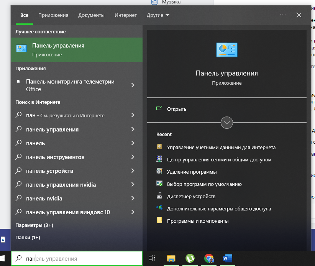Click the magnifier icon in the search box
This screenshot has width=315, height=266.
(19, 258)
